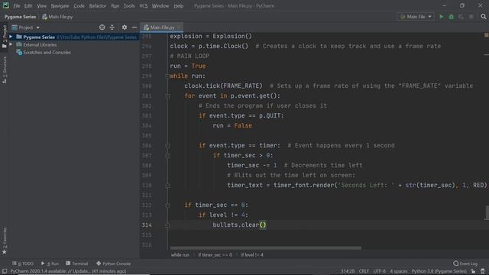Screen dimensions: 489x275
Task: Expand the External Libraries tree node
Action: coord(11,44)
